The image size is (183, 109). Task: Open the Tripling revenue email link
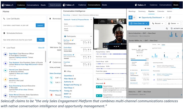coord(21,58)
